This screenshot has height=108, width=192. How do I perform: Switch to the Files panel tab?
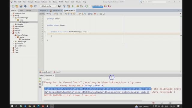21,10
